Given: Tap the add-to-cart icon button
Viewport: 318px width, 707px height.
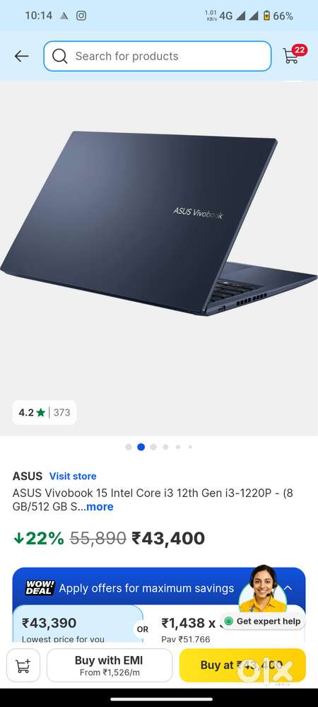Looking at the screenshot, I should (23, 665).
